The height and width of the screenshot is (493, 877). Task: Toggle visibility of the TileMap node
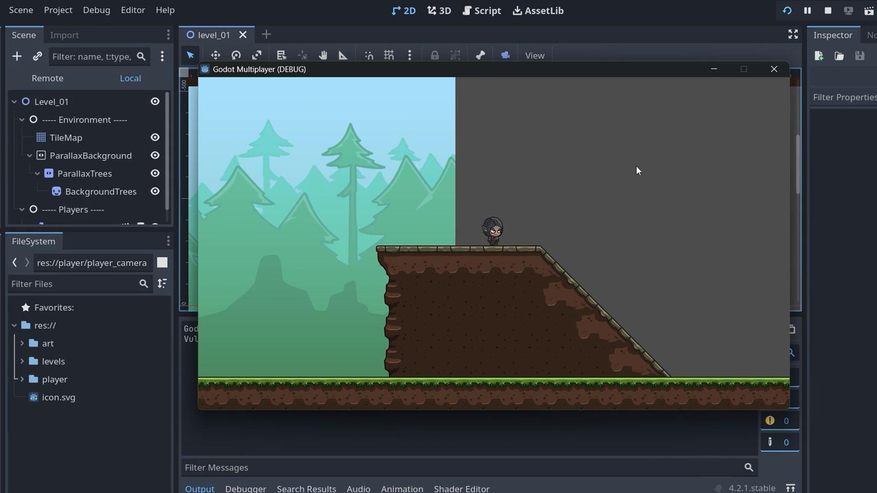coord(155,137)
